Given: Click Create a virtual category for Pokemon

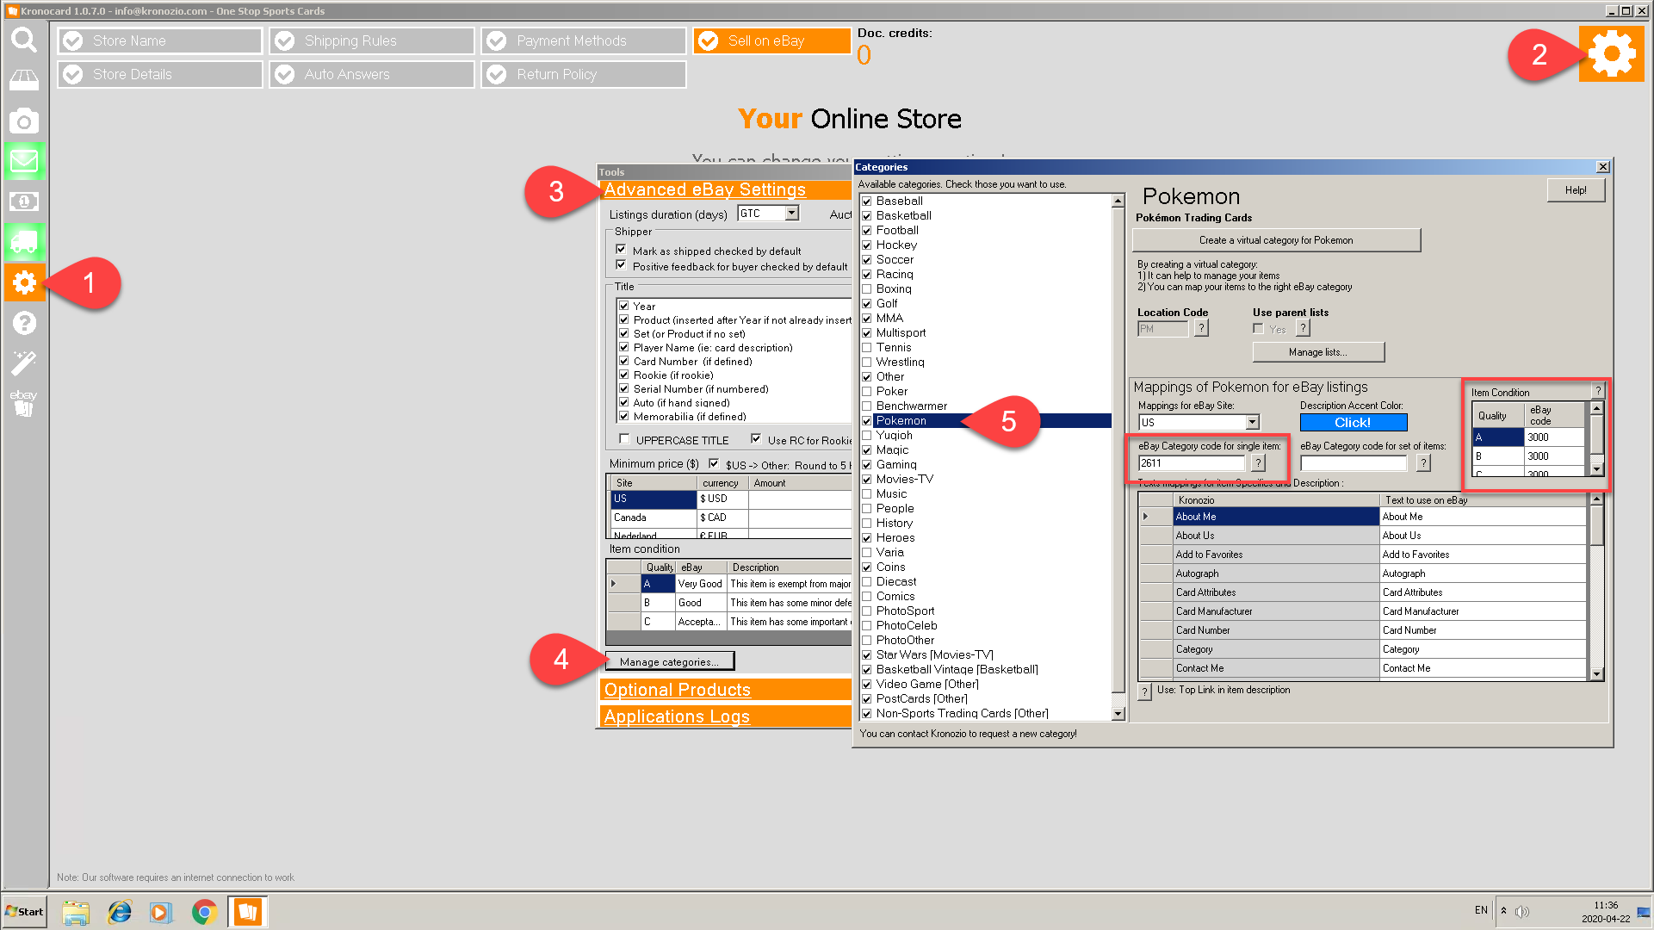Looking at the screenshot, I should pos(1276,240).
